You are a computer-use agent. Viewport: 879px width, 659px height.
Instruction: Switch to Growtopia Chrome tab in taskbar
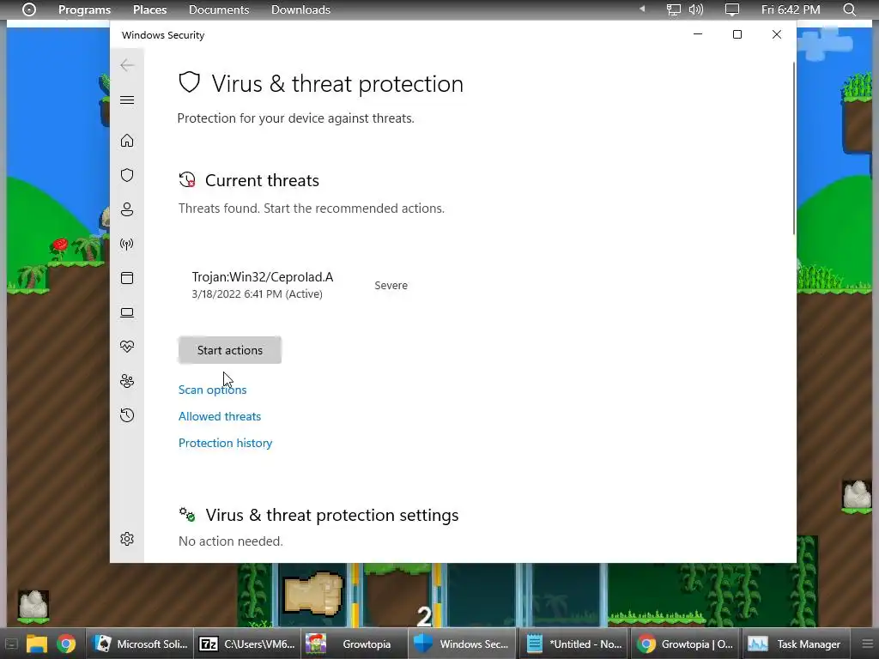tap(685, 644)
